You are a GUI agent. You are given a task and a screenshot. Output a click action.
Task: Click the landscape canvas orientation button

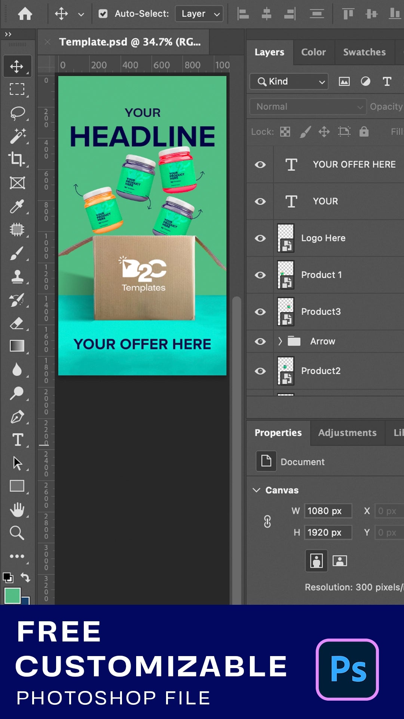click(340, 561)
